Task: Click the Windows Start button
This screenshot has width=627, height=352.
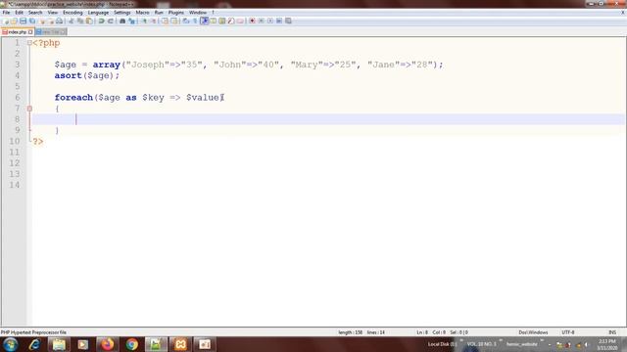Action: 11,344
